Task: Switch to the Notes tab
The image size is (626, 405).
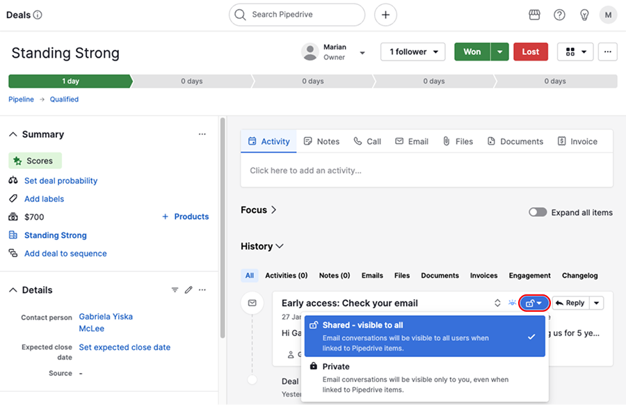Action: click(321, 141)
